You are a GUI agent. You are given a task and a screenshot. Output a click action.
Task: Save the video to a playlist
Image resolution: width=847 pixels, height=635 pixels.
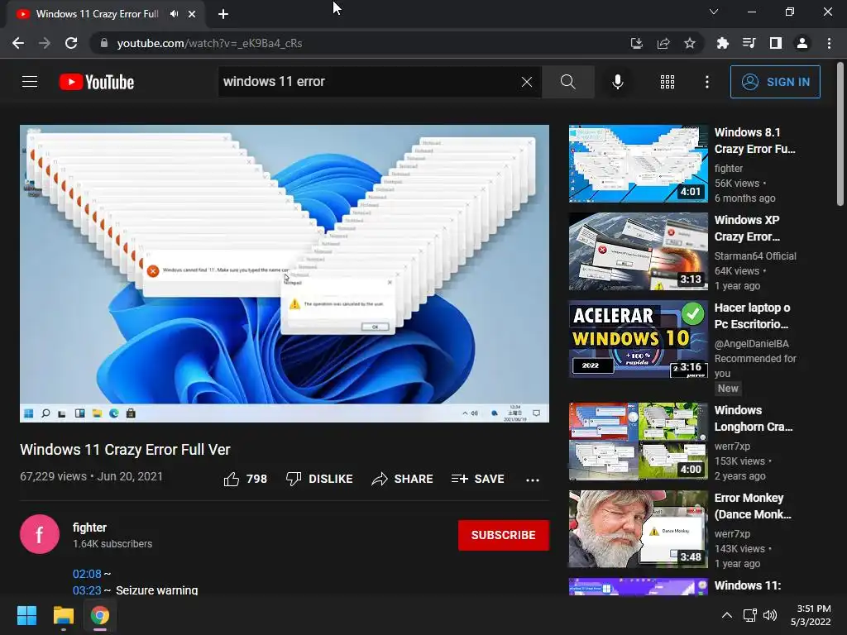477,479
